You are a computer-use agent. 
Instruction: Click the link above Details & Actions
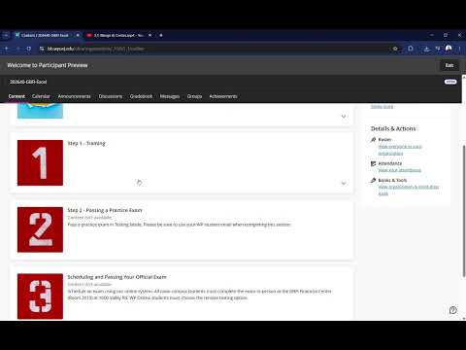[382, 106]
